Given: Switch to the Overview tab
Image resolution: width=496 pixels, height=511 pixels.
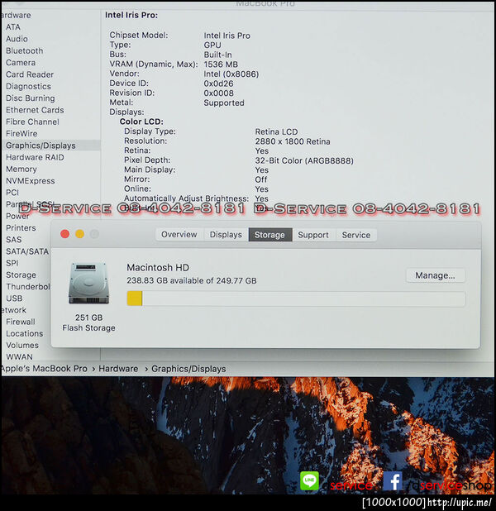Looking at the screenshot, I should [179, 235].
